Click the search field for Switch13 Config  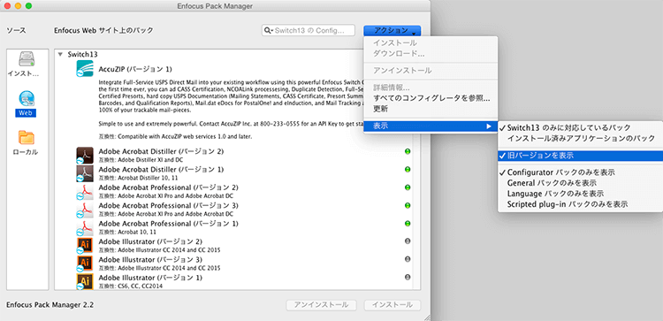coord(309,30)
